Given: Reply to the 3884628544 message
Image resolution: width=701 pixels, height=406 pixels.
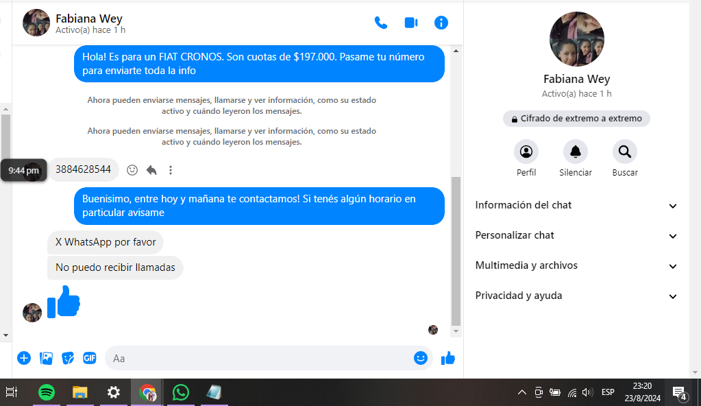Looking at the screenshot, I should pos(151,170).
